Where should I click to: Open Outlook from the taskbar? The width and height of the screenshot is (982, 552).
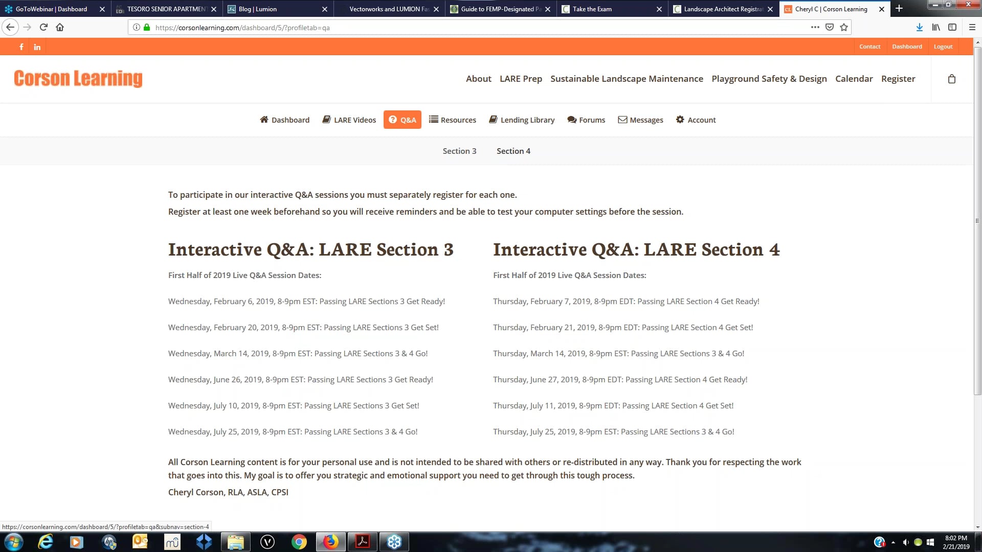pyautogui.click(x=140, y=542)
